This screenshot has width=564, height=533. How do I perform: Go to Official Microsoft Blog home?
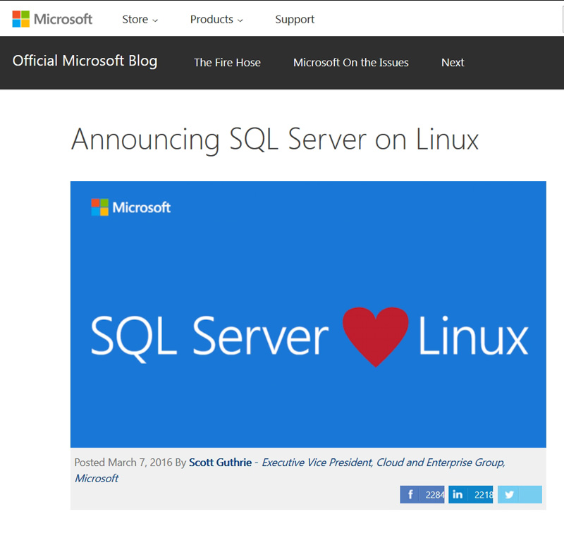point(85,61)
